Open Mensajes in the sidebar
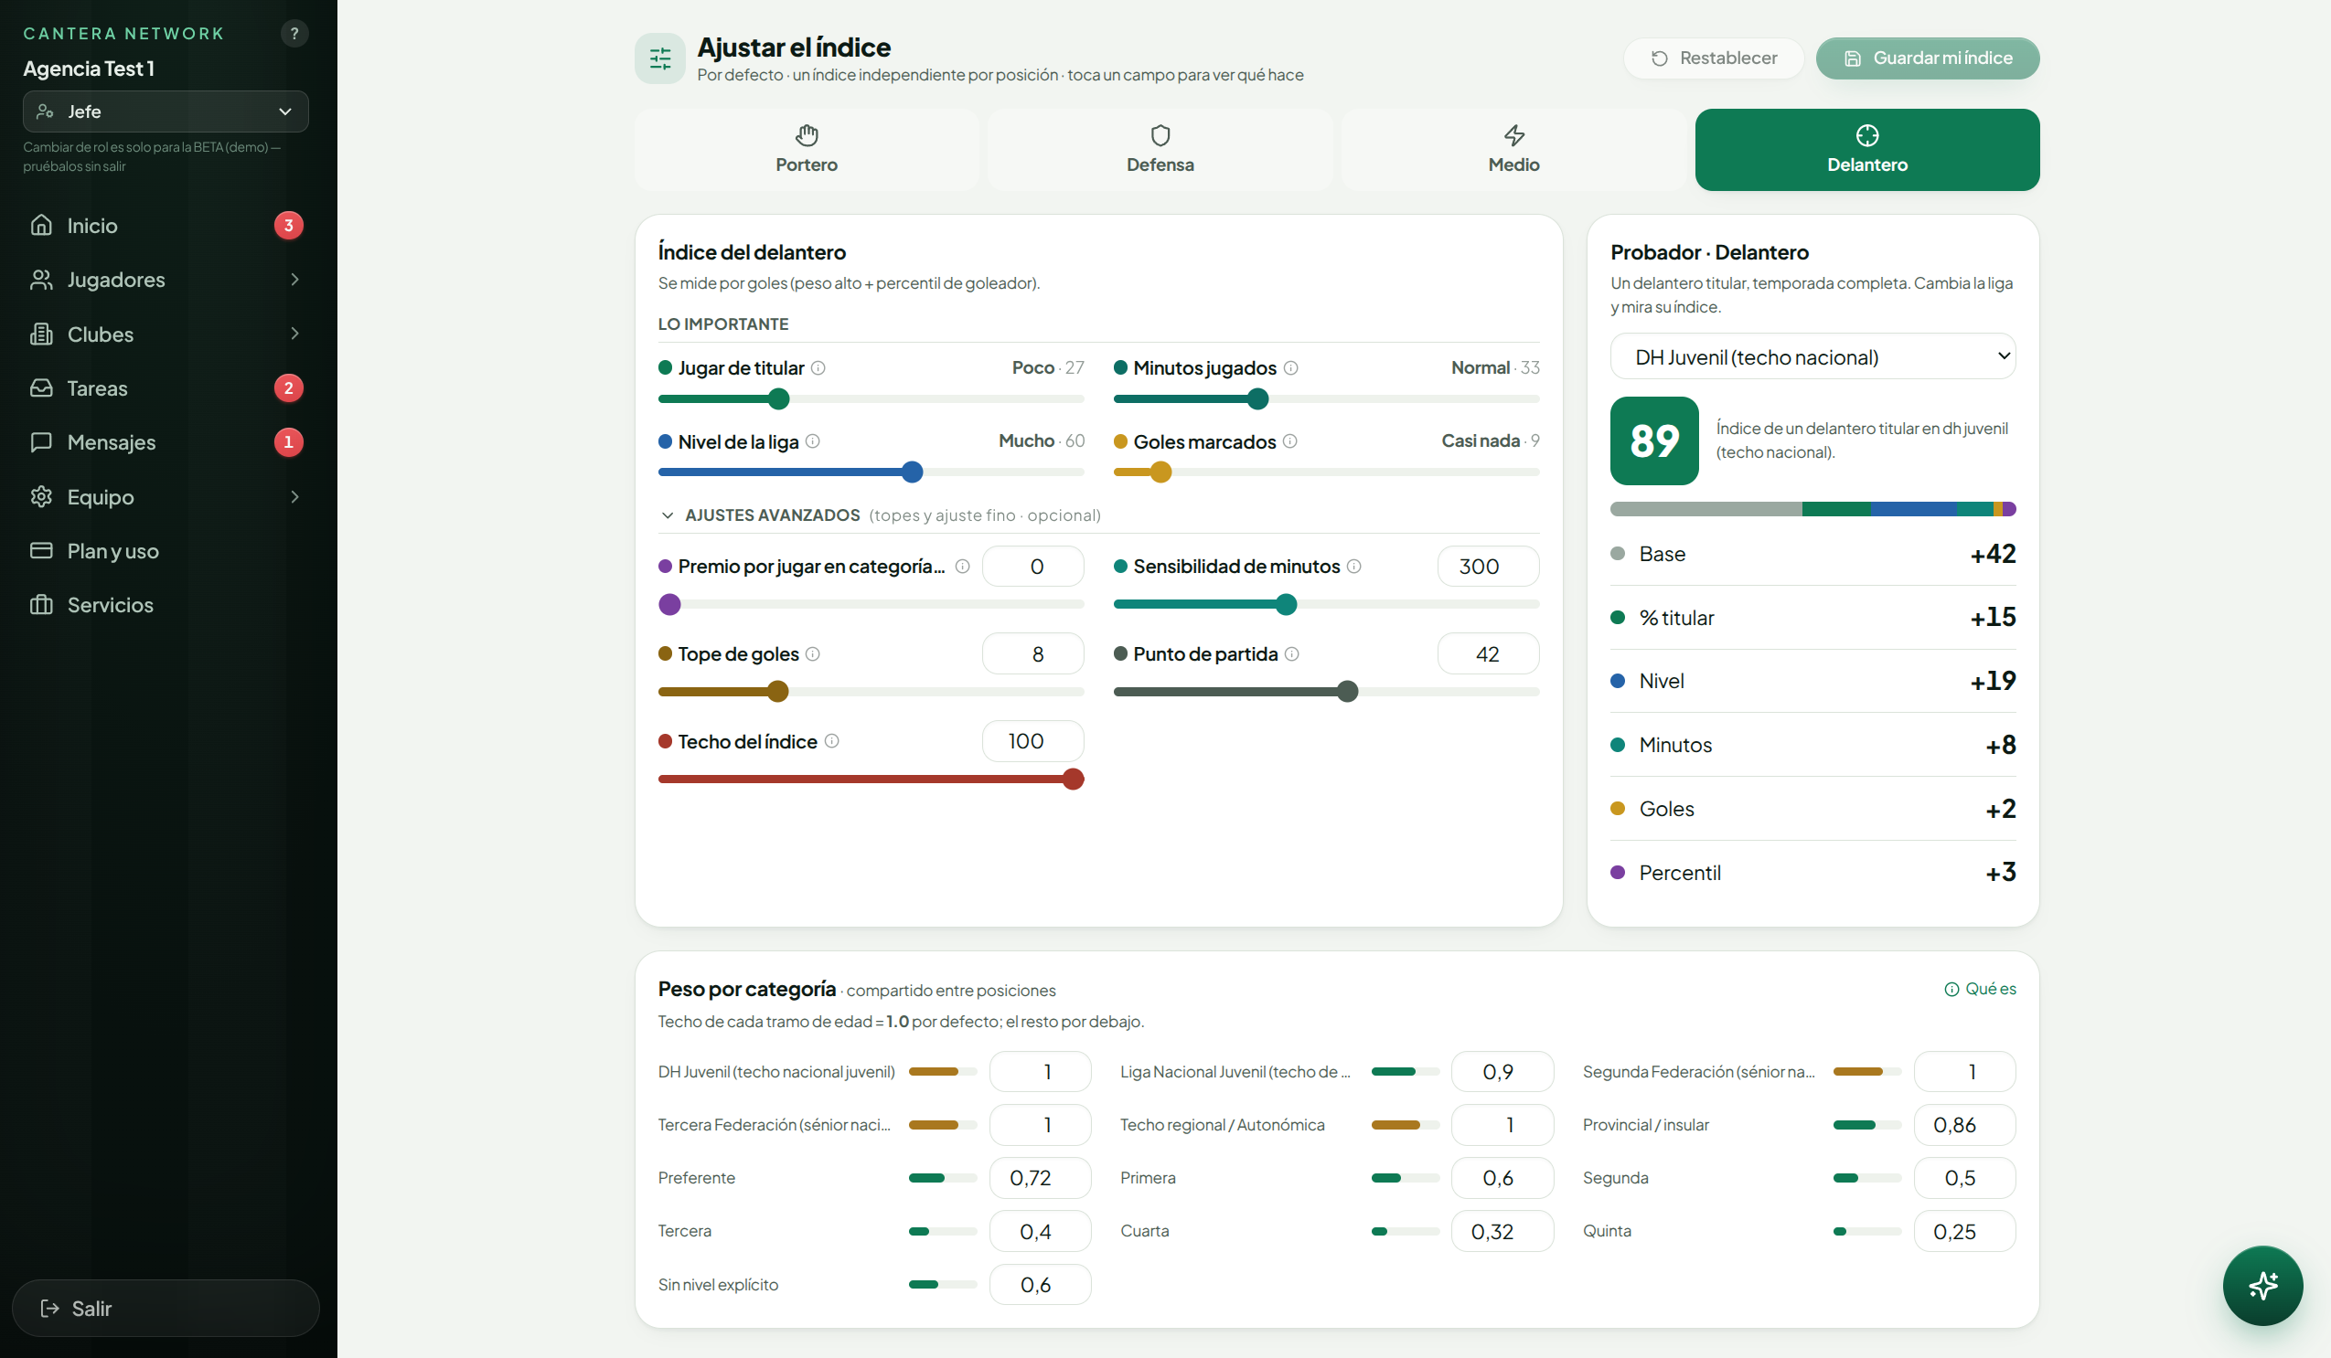 (x=166, y=442)
